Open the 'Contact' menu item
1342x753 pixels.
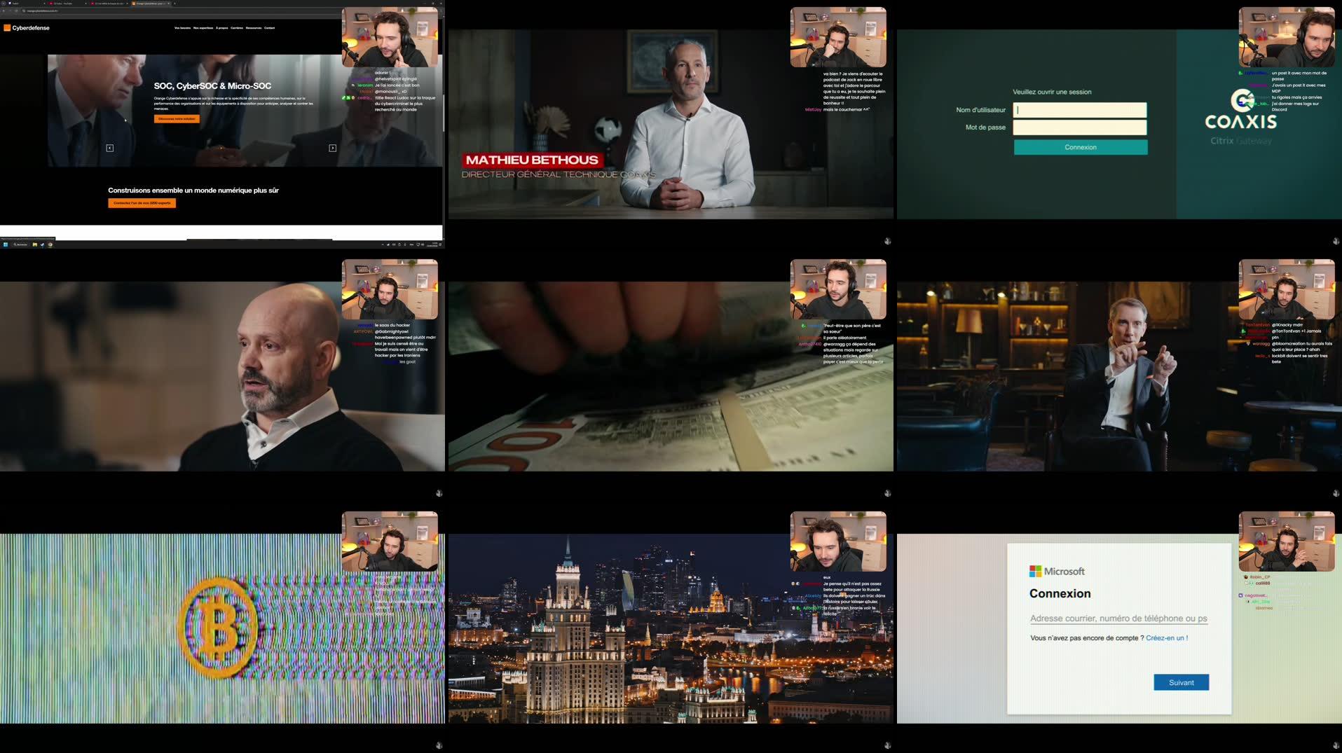click(x=269, y=28)
